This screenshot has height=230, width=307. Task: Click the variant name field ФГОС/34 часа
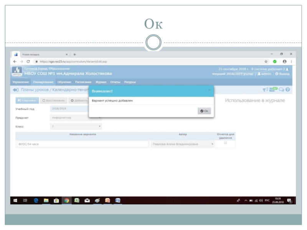[83, 144]
